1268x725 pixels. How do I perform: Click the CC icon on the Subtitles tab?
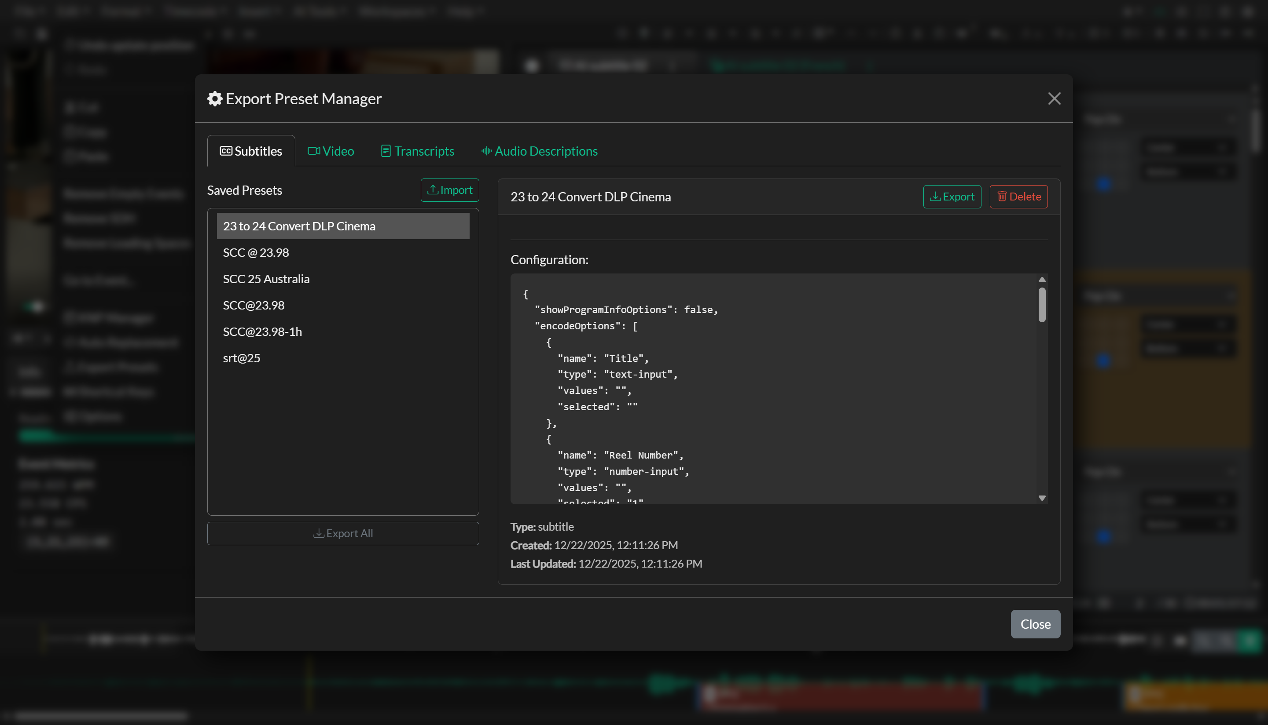tap(227, 150)
